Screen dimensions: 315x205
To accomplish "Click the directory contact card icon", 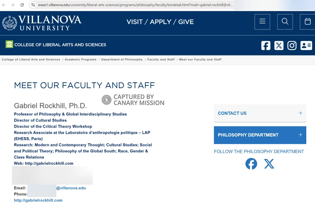I will 306,45.
